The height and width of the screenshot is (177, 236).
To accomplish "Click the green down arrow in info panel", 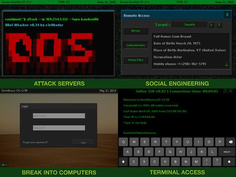I will click(x=226, y=65).
